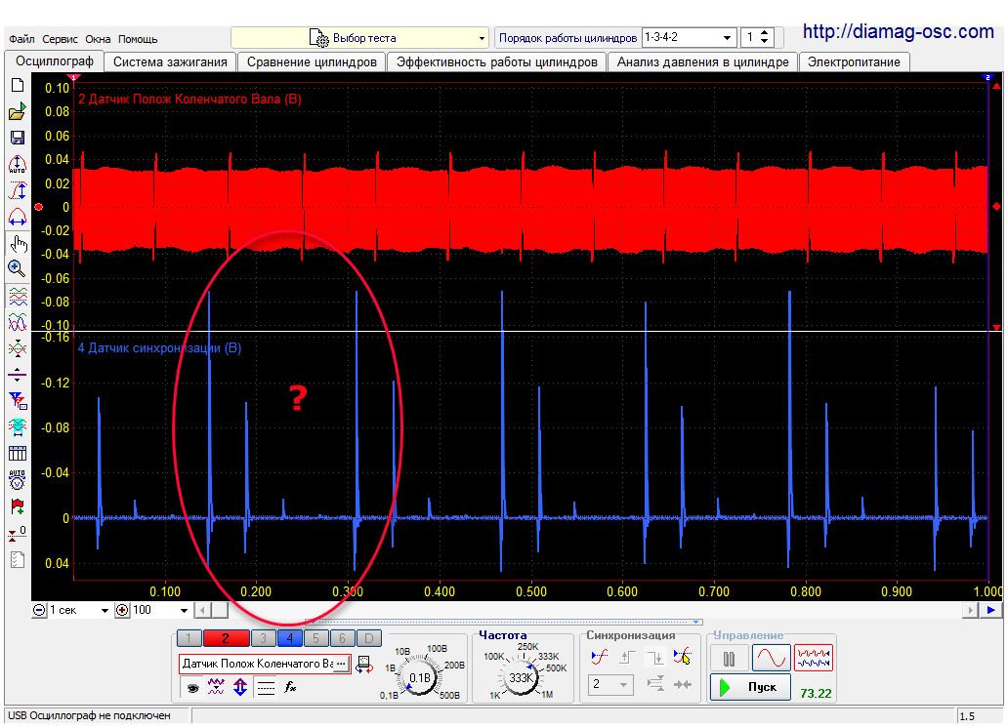The width and height of the screenshot is (1008, 728).
Task: Click the plus zoom-in button
Action: [122, 611]
